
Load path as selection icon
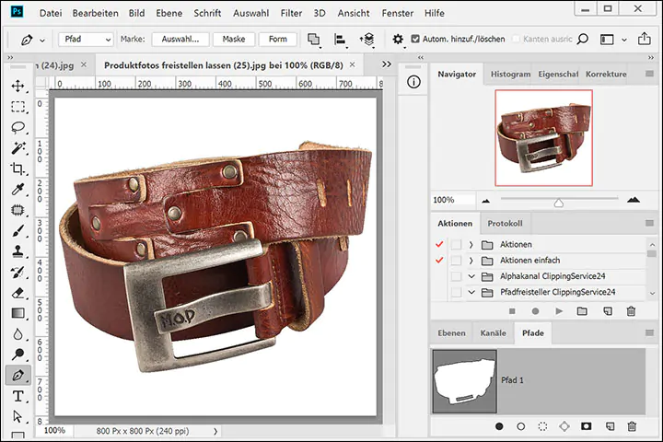543,426
